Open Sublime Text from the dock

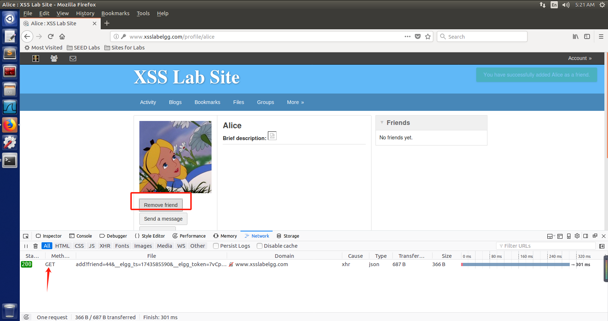(x=10, y=54)
